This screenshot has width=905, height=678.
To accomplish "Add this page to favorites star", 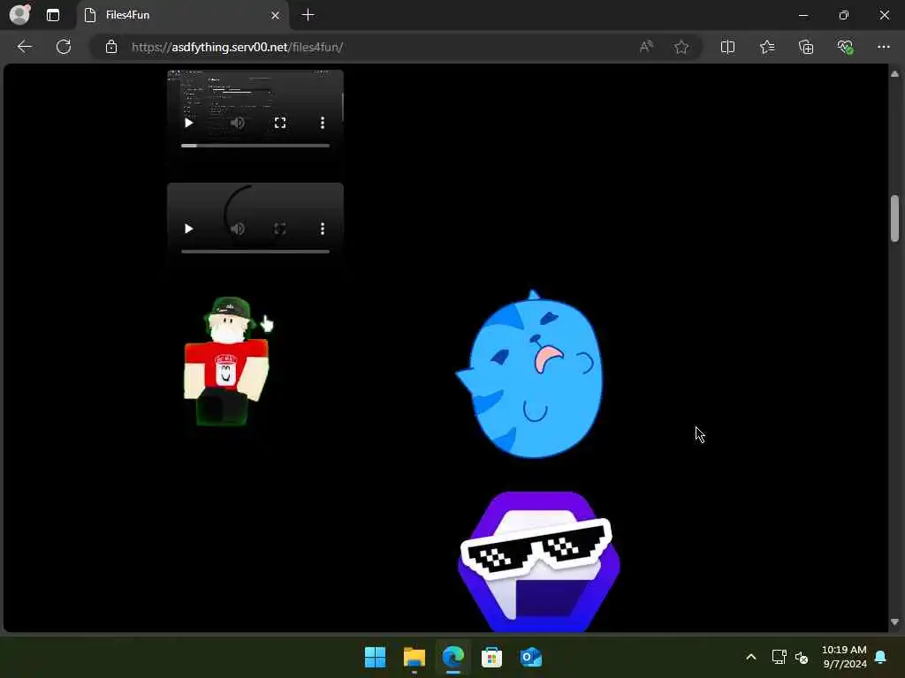I will 681,47.
